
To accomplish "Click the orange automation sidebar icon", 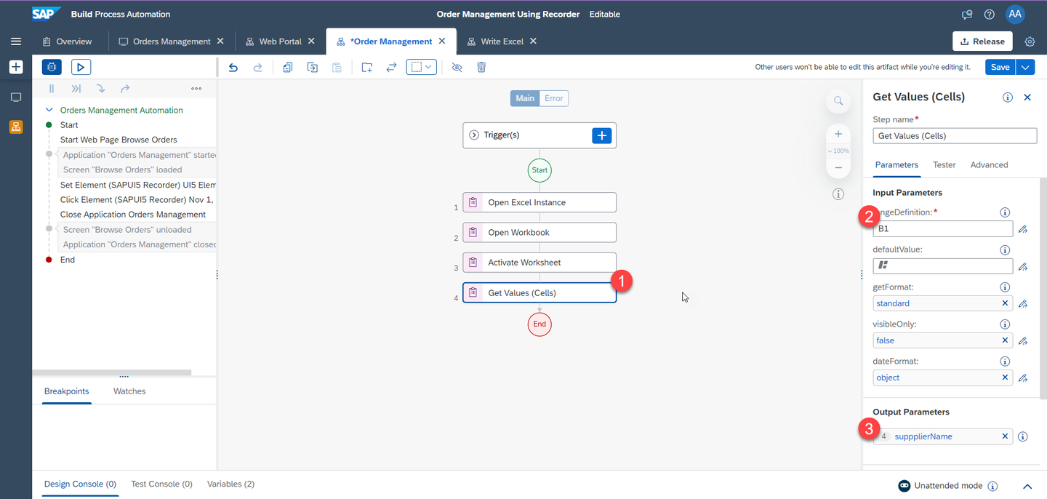I will 16,127.
